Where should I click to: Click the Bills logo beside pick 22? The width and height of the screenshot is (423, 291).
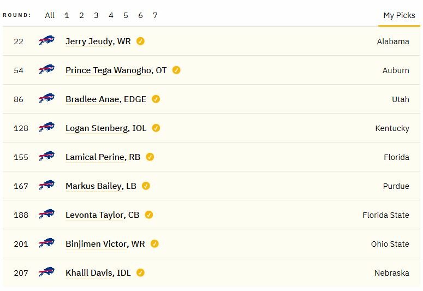click(47, 40)
